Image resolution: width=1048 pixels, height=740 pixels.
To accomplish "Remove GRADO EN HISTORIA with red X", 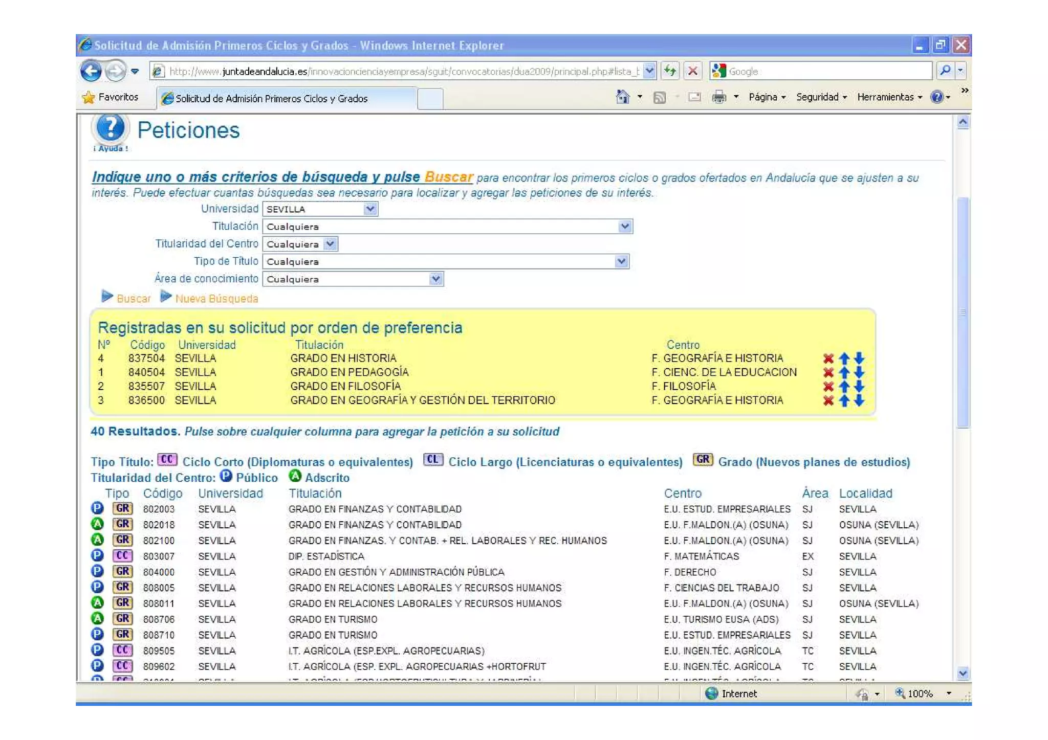I will pyautogui.click(x=828, y=358).
